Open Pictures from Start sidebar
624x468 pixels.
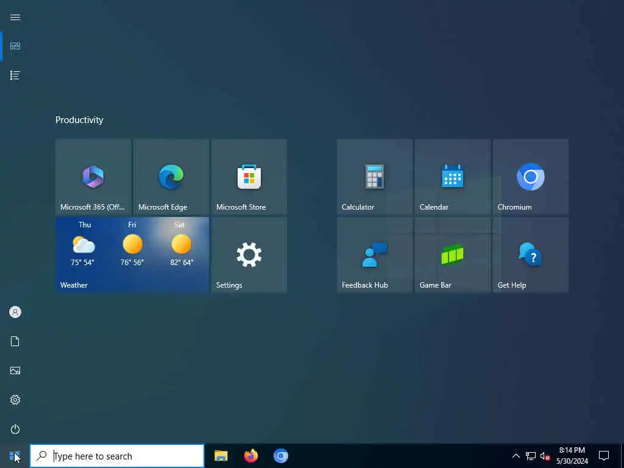tap(15, 370)
